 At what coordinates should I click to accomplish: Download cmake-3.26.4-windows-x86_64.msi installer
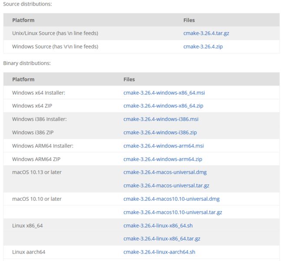[x=164, y=93]
